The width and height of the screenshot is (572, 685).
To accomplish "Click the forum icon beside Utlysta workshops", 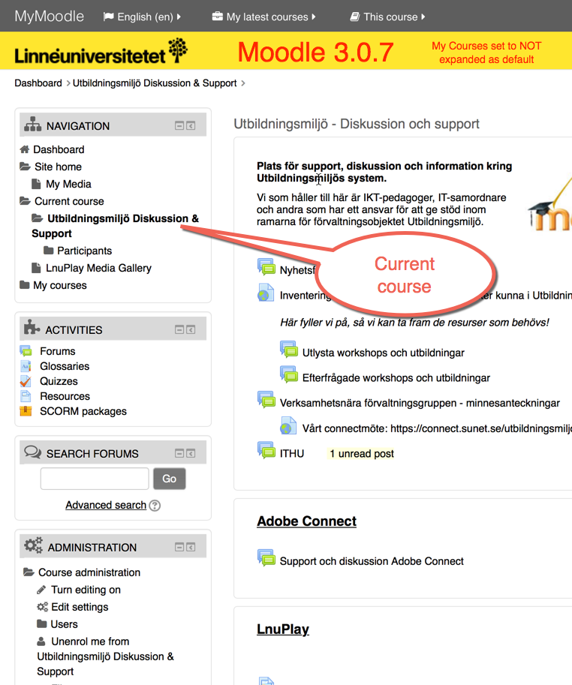I will [289, 350].
